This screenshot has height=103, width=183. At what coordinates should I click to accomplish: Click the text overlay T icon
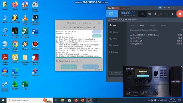click(x=167, y=14)
